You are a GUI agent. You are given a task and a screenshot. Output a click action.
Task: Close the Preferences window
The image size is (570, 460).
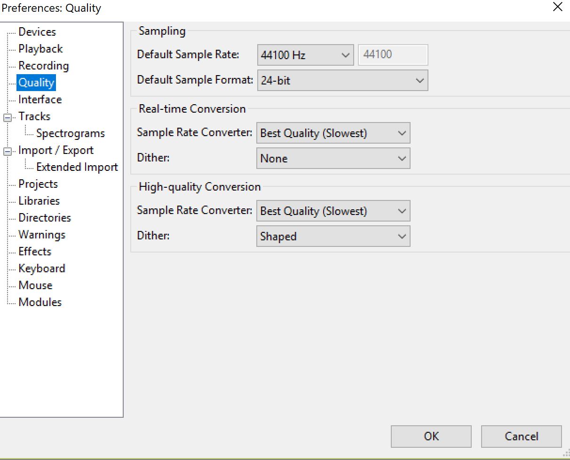(x=558, y=7)
